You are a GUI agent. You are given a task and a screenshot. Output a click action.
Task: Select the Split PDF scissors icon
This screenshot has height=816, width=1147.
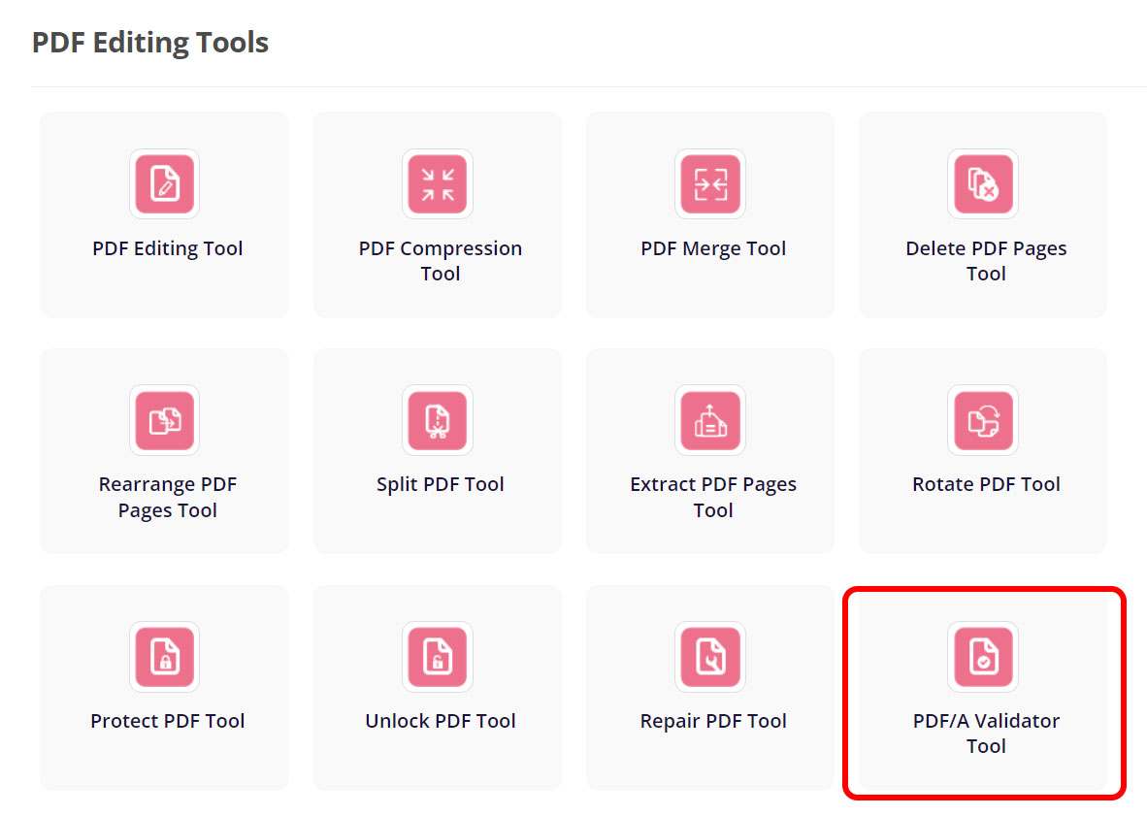coord(438,420)
